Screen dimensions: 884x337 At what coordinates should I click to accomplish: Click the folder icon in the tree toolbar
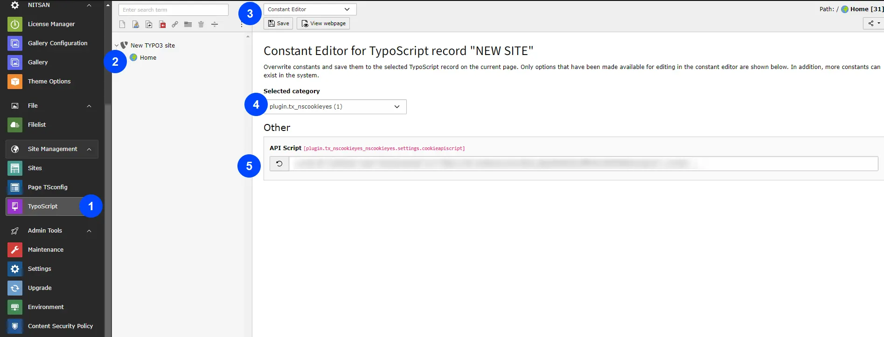coord(188,24)
